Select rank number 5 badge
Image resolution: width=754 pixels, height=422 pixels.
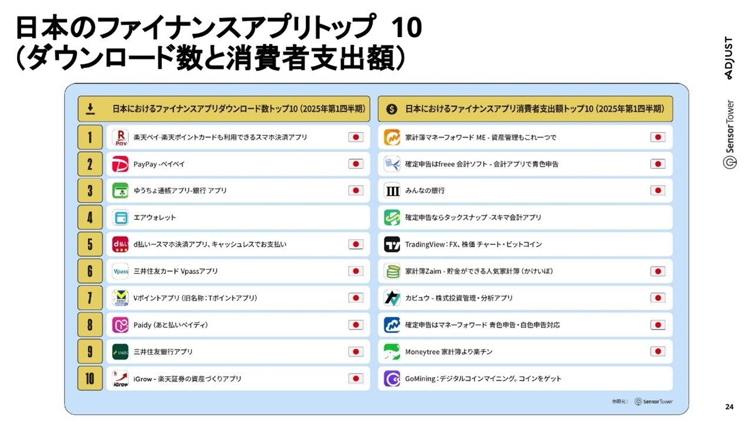[x=90, y=244]
